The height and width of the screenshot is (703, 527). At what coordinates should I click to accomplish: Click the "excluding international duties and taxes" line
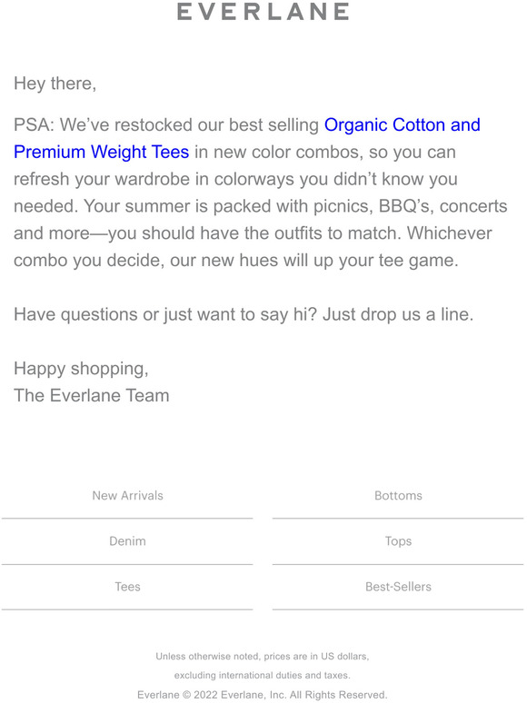coord(263,675)
